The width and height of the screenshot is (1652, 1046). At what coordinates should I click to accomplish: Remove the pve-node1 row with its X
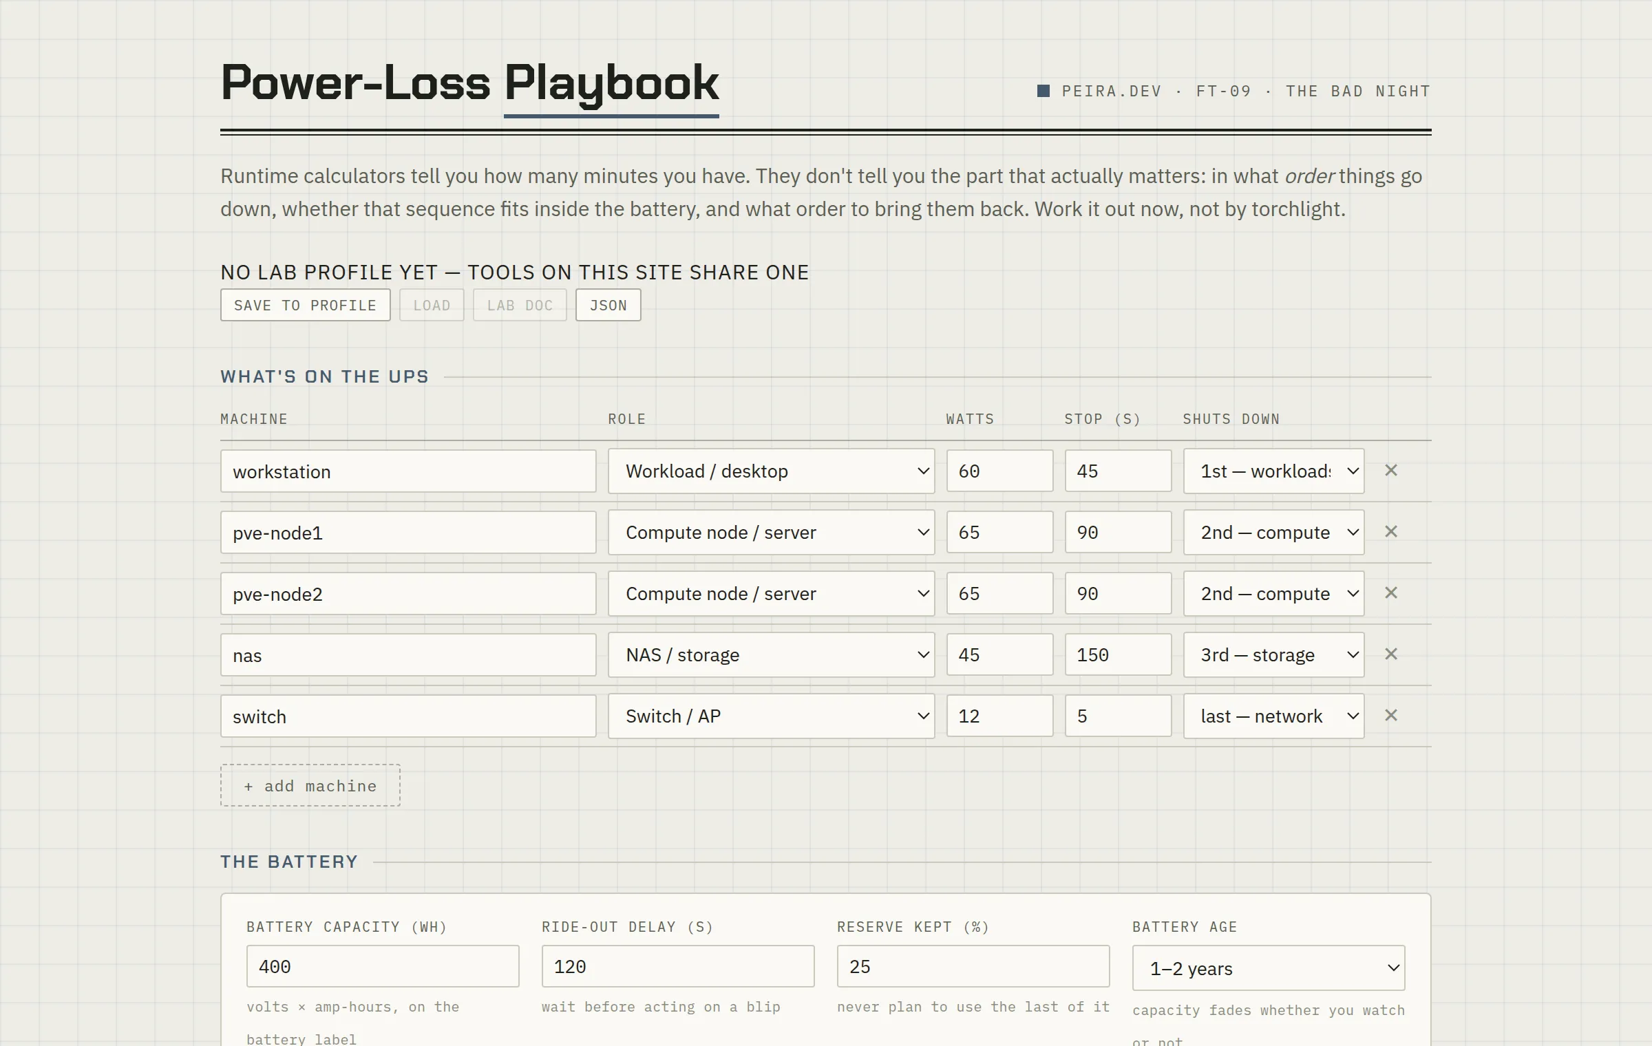click(x=1390, y=532)
